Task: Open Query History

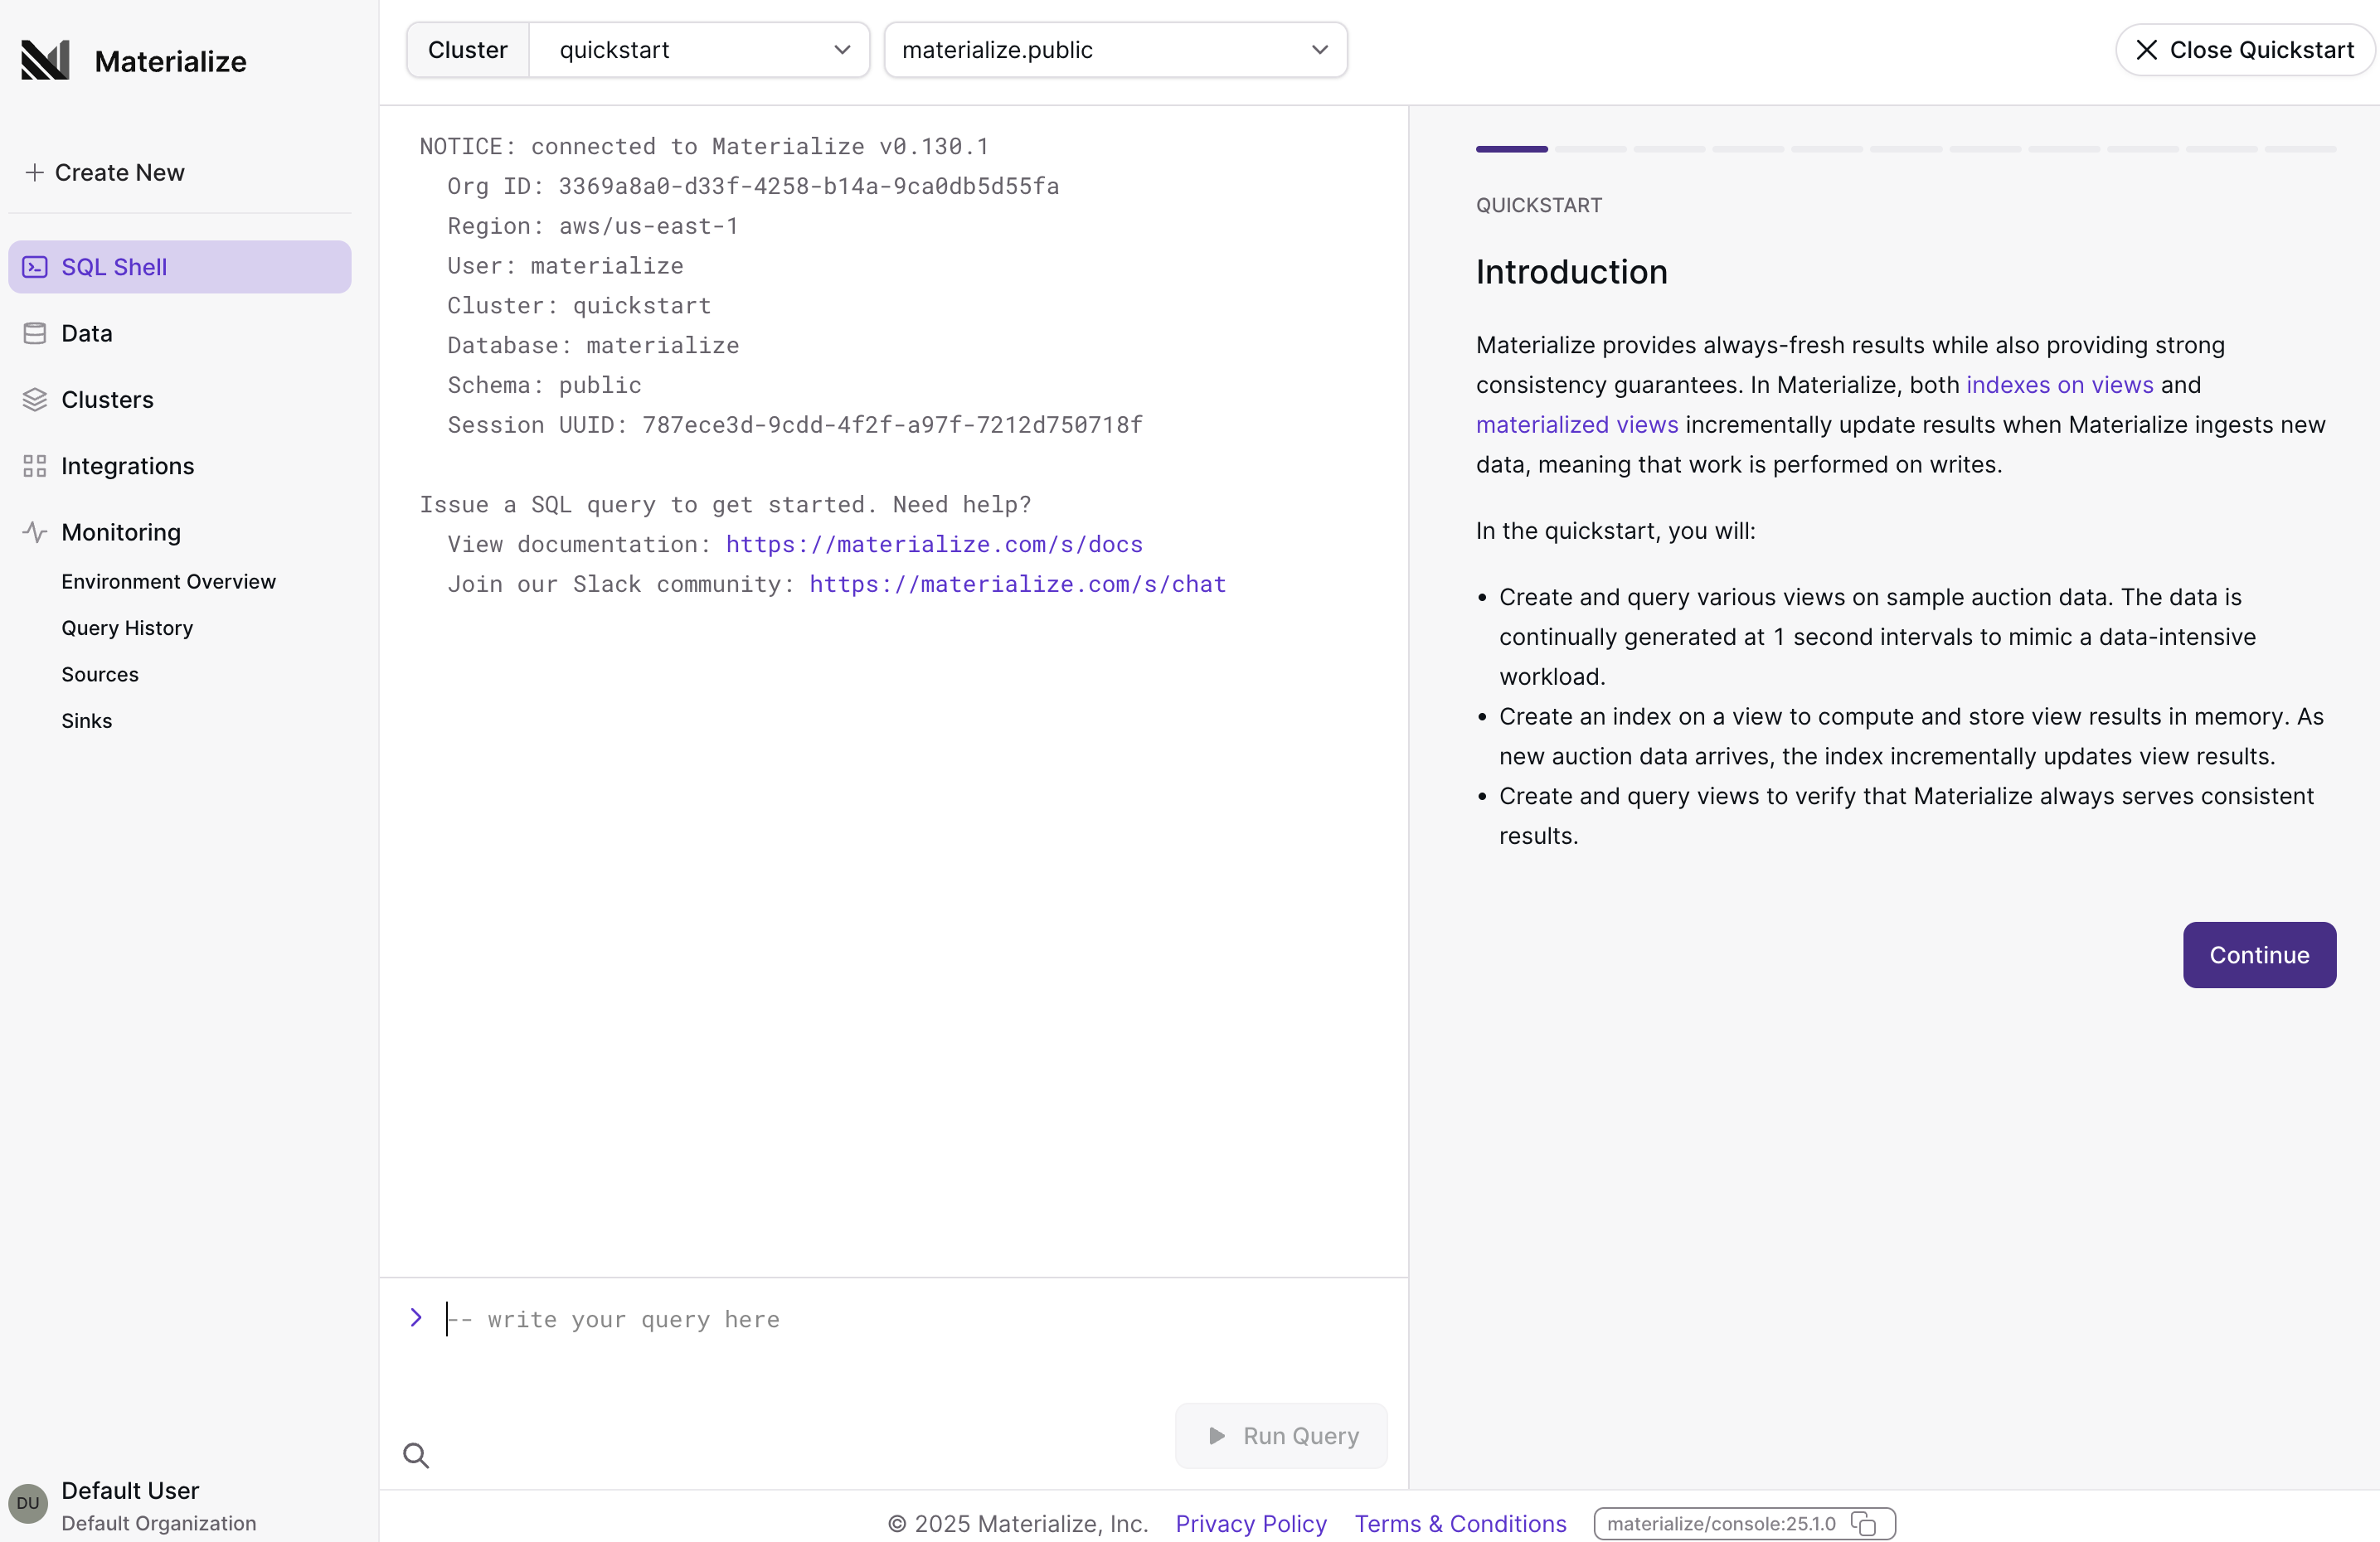Action: [127, 628]
